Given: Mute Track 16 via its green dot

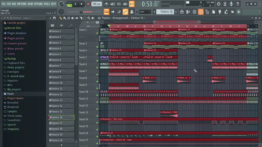Looking at the screenshot, I should coord(97,137).
